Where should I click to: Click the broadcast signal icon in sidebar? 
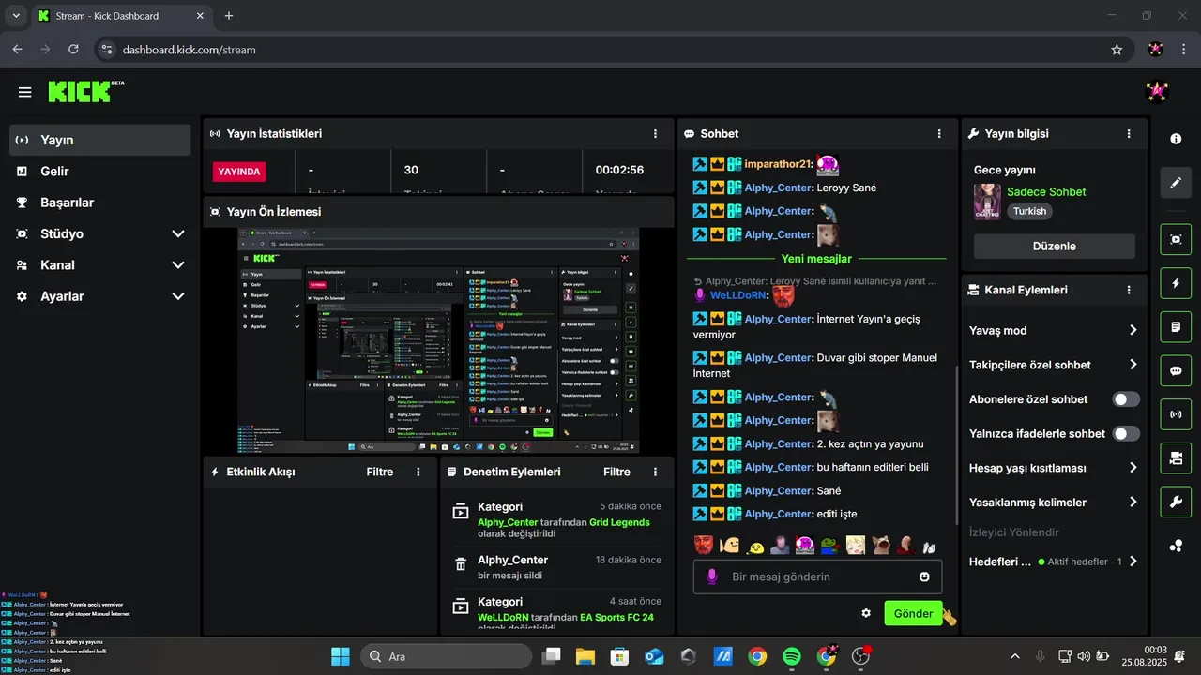1176,413
